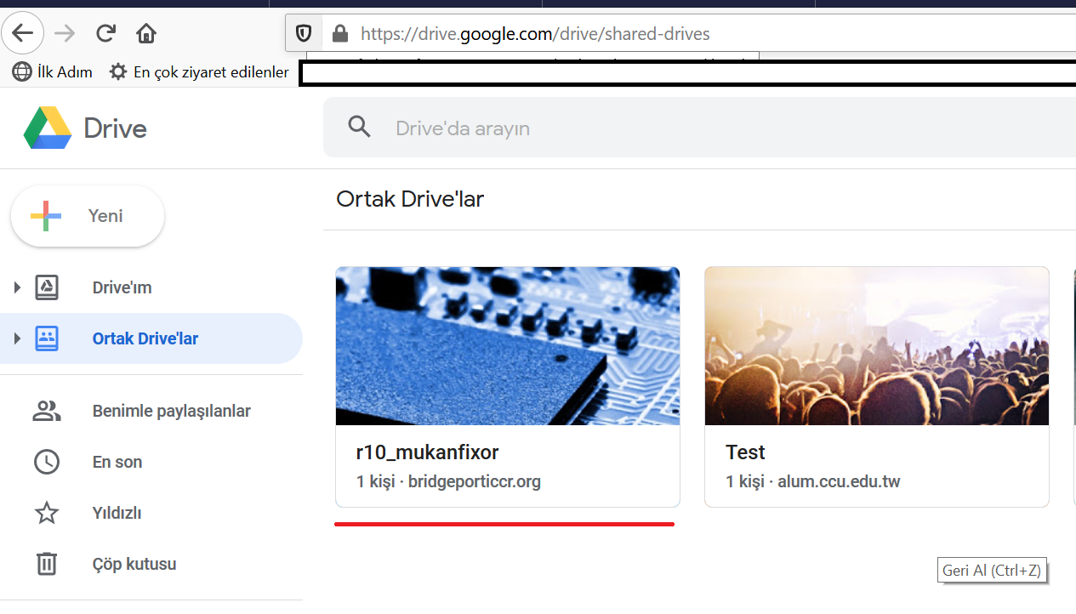1076x614 pixels.
Task: Open En son recent clock icon
Action: [x=46, y=462]
